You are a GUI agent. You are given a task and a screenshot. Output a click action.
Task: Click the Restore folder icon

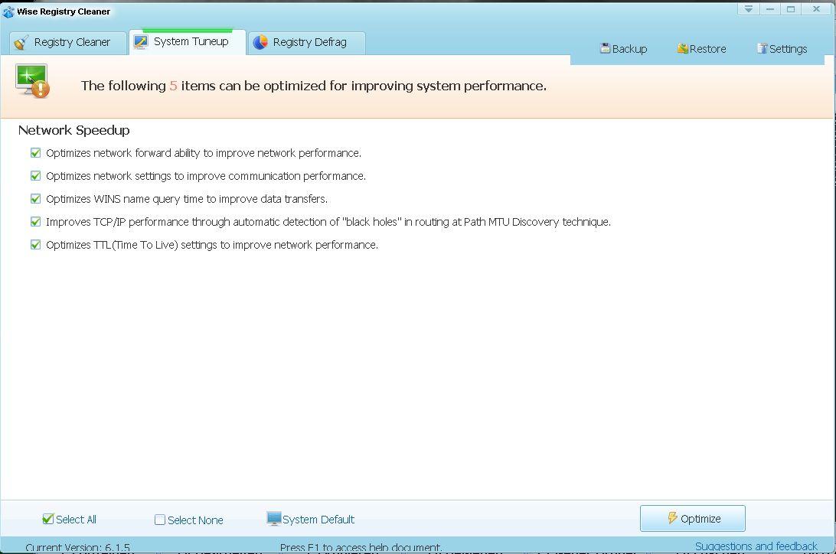682,48
